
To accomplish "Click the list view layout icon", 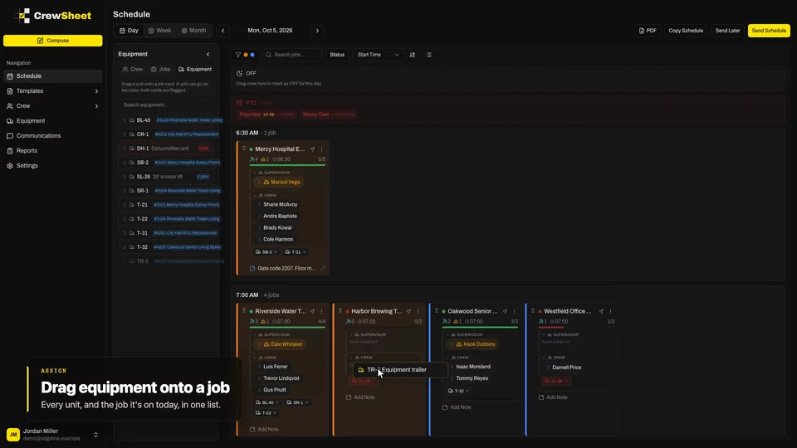I will pos(429,55).
